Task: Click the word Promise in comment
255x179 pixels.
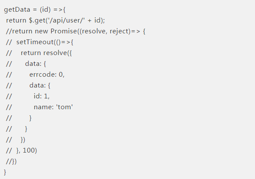Action: tap(64, 31)
